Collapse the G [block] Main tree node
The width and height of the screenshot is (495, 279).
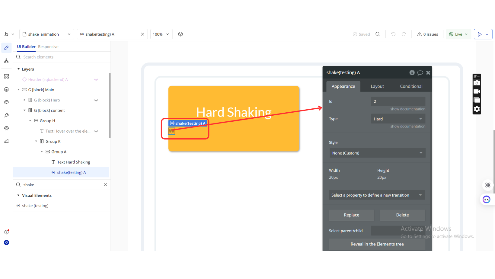[18, 90]
